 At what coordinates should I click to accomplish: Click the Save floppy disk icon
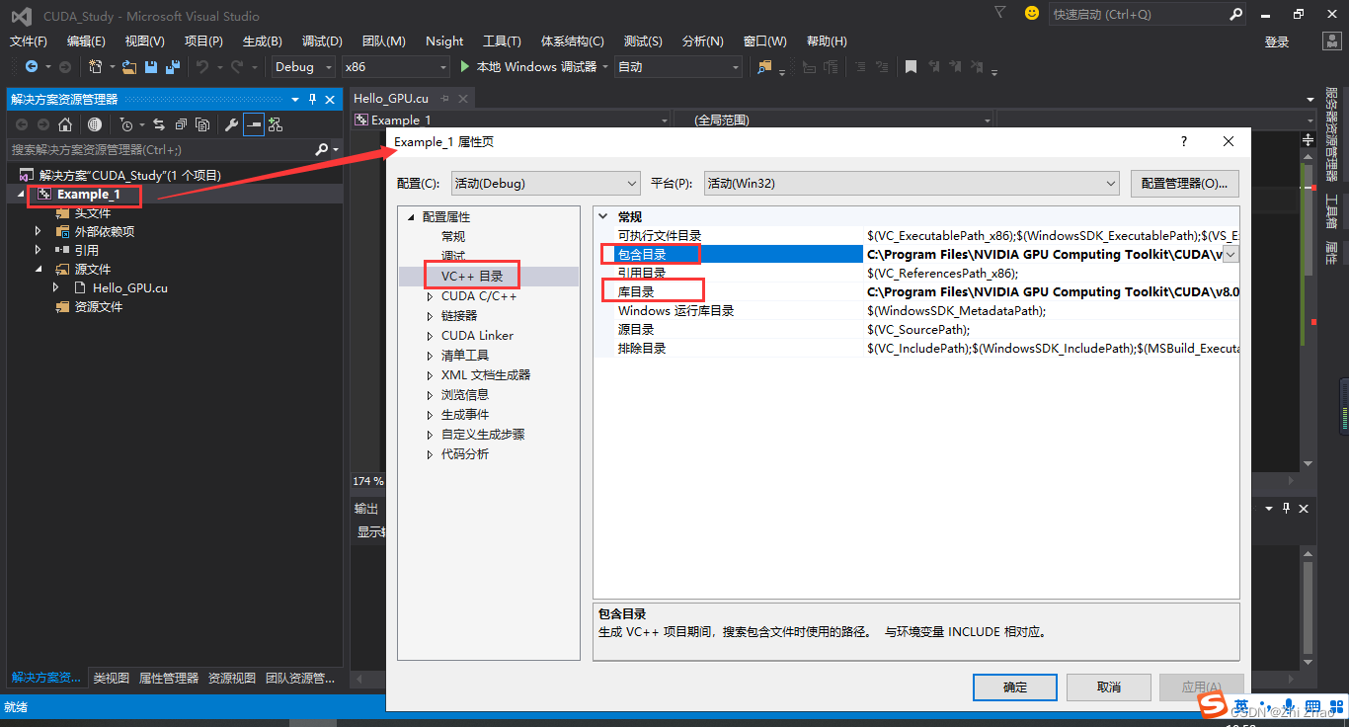[x=151, y=66]
